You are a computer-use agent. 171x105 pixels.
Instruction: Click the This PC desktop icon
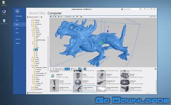pos(4,12)
